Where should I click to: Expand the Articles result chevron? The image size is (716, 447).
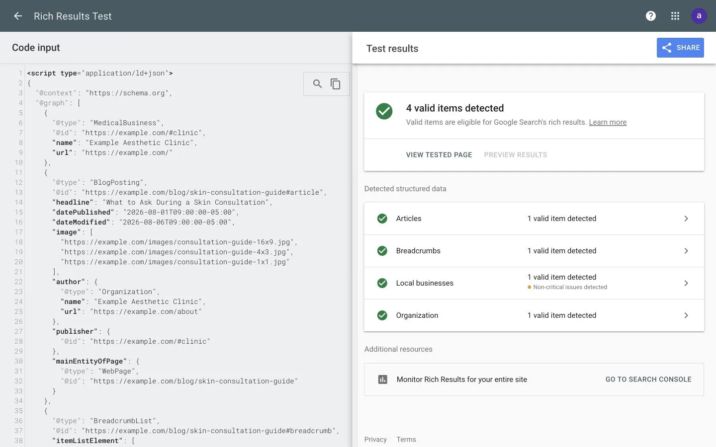tap(686, 219)
